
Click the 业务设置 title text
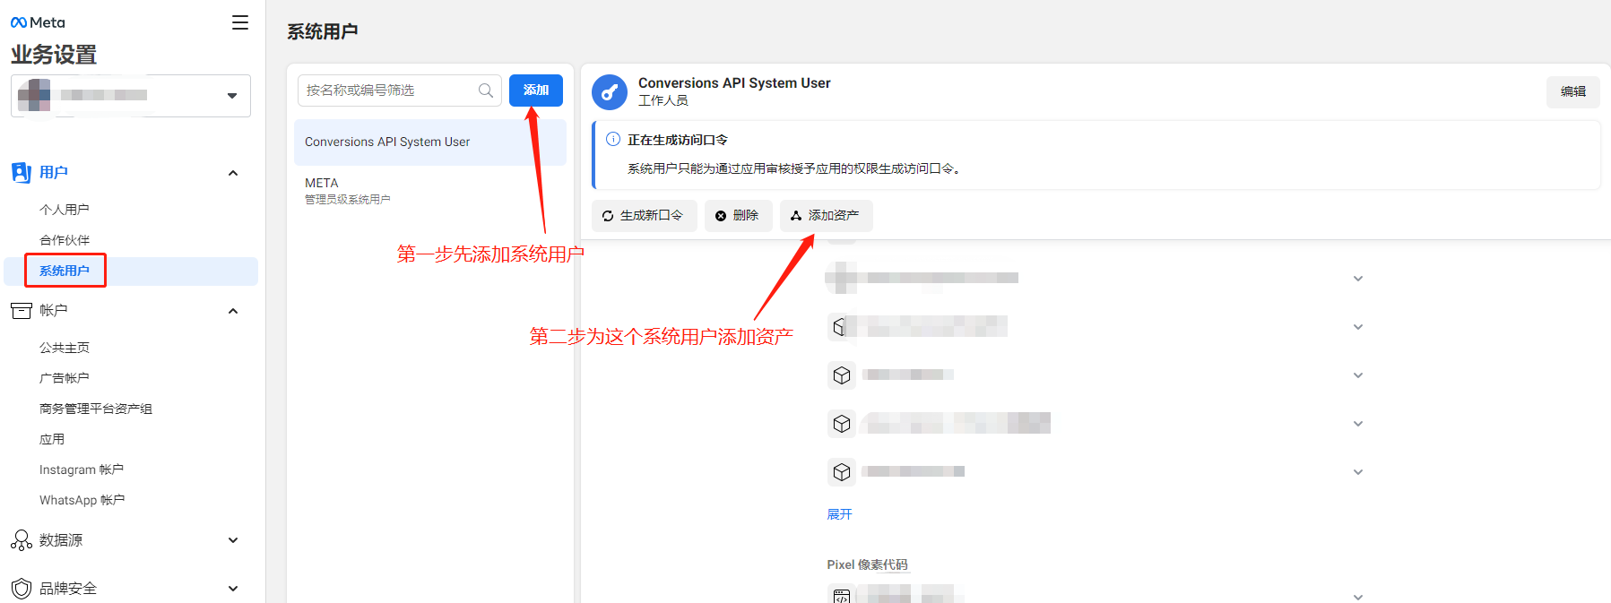[x=54, y=55]
